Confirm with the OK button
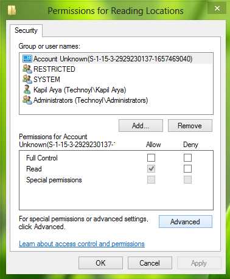This screenshot has width=230, height=279. [100, 263]
